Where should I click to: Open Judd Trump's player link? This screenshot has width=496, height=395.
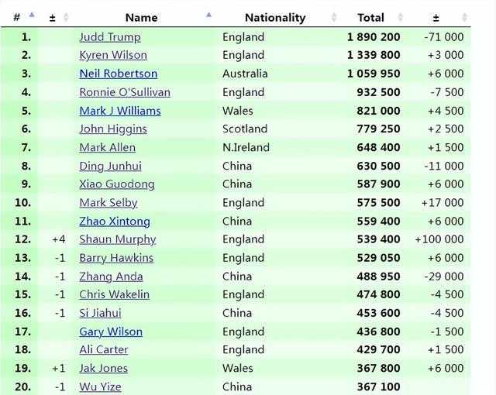(x=112, y=36)
